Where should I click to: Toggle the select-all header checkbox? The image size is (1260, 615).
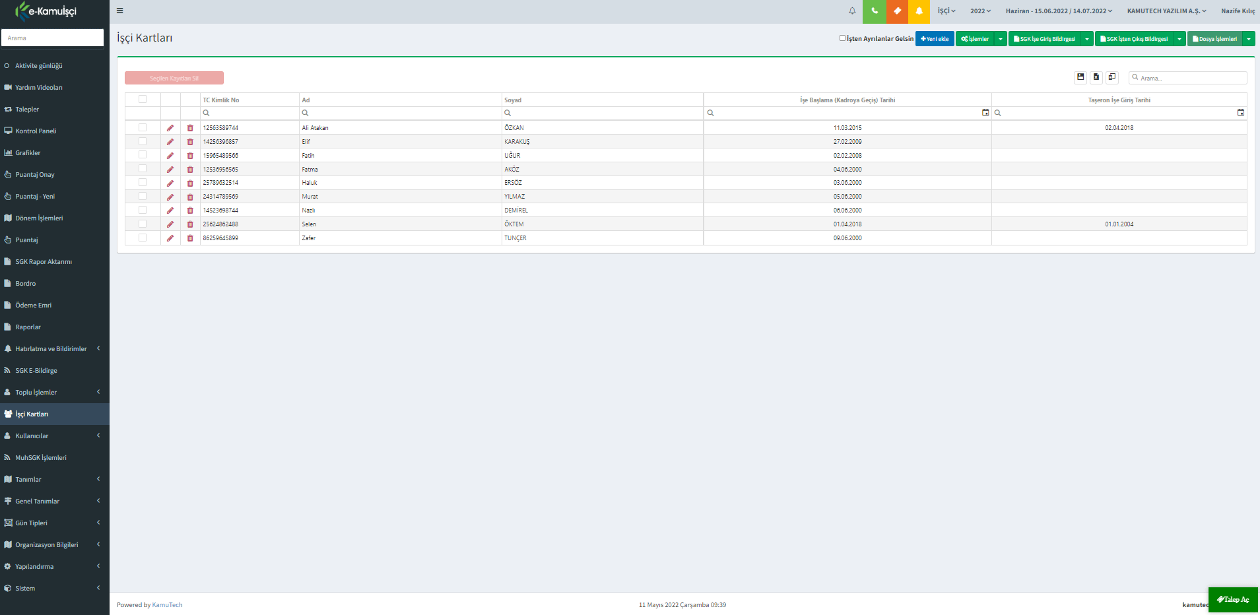pos(143,99)
